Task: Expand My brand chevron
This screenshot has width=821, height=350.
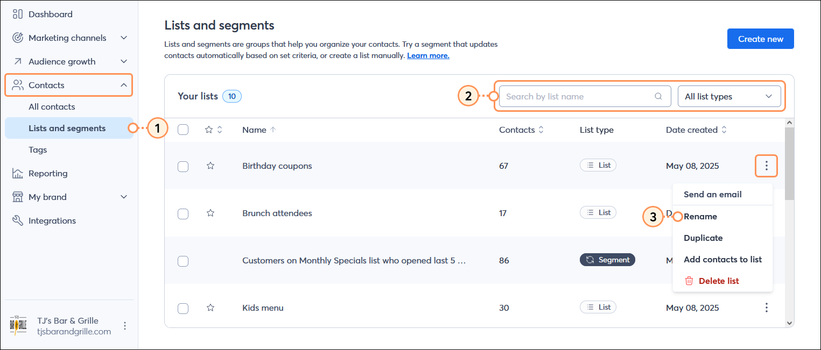Action: coord(124,197)
